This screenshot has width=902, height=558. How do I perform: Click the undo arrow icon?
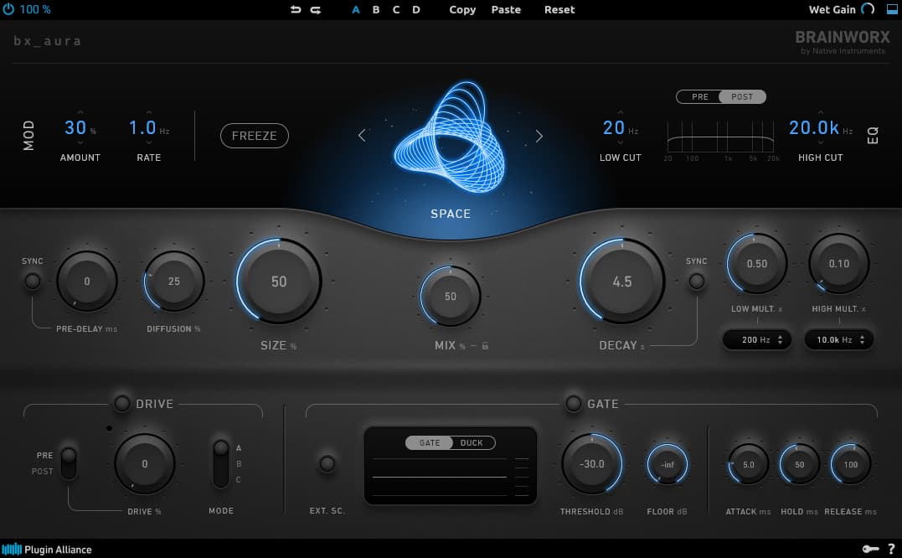click(296, 9)
